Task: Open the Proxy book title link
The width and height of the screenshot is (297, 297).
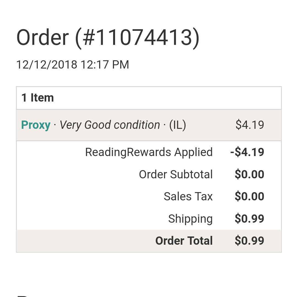Action: 36,125
